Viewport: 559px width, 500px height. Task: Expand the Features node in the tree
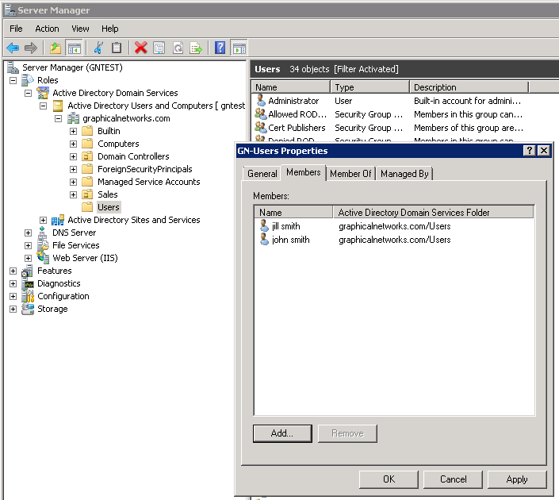[x=13, y=271]
